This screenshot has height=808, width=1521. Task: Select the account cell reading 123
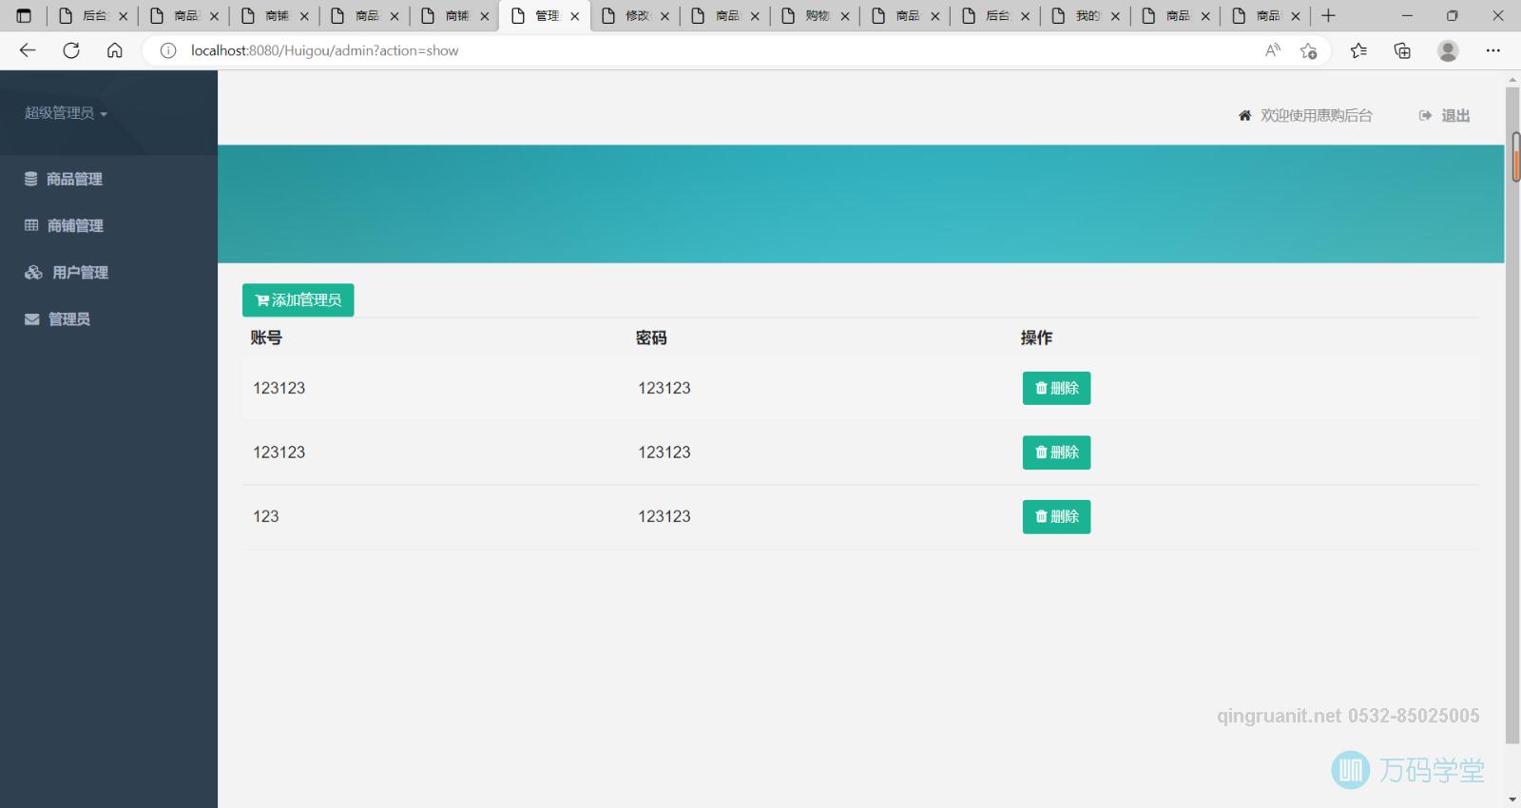click(x=266, y=516)
